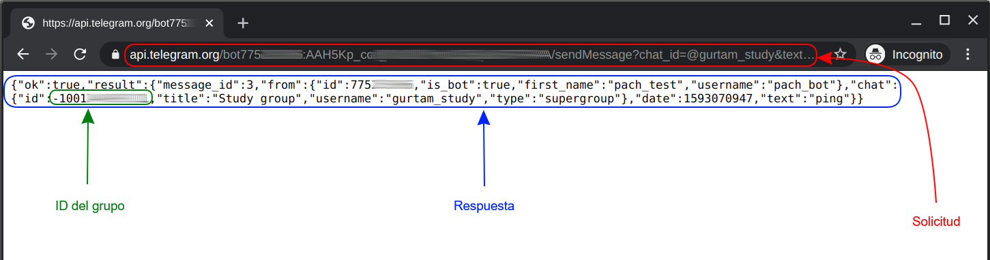Click the address bar URL field
Screen dimensions: 990x260
coord(471,55)
